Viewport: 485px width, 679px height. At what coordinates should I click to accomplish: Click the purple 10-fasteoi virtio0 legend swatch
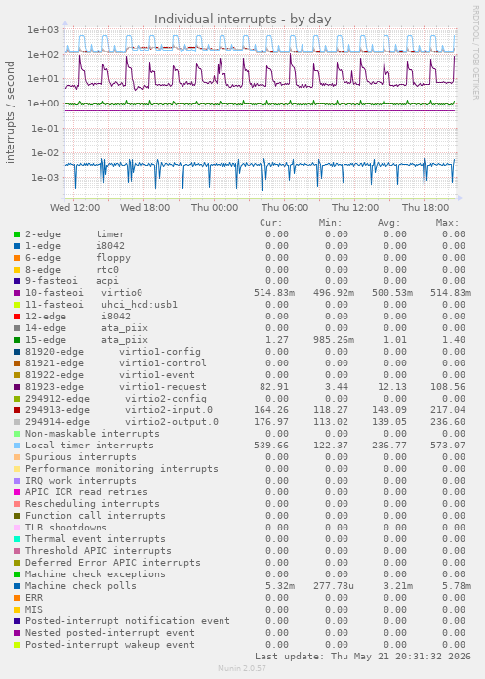coord(17,293)
